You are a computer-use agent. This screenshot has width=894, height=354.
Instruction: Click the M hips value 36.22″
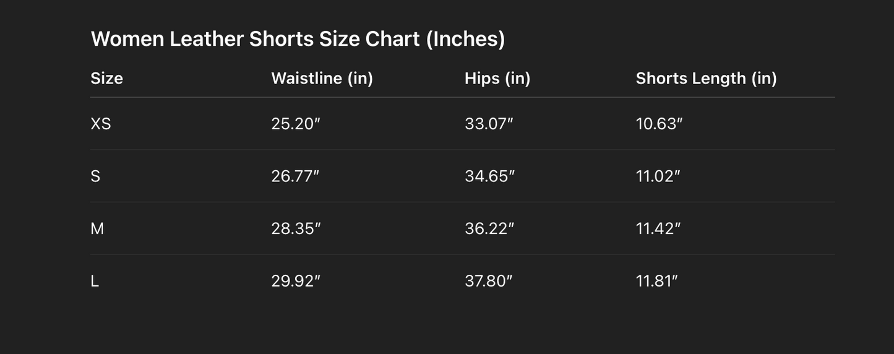(x=489, y=229)
